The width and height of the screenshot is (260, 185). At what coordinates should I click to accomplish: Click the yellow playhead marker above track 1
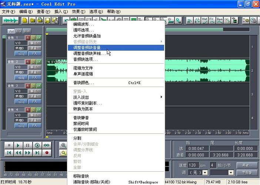tap(47, 34)
